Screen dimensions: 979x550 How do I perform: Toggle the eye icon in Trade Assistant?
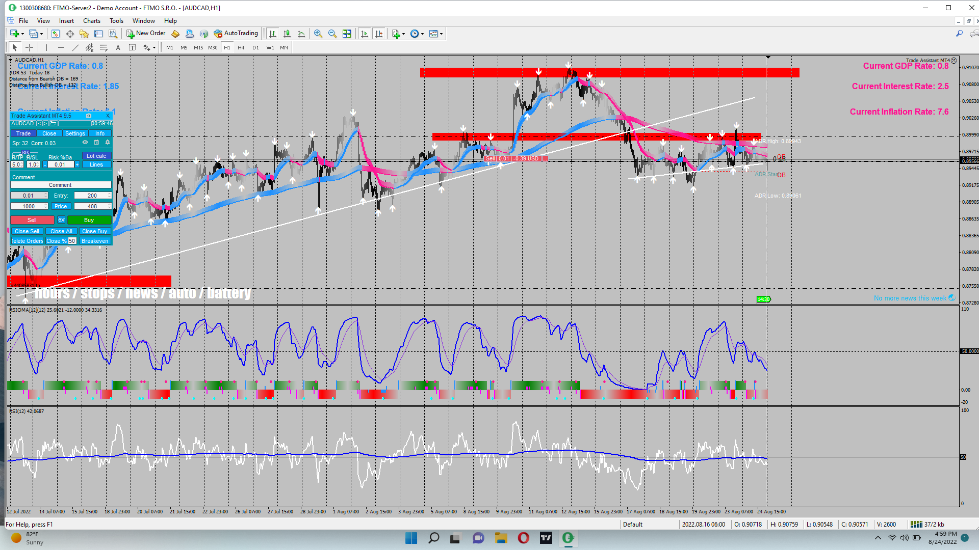point(85,143)
